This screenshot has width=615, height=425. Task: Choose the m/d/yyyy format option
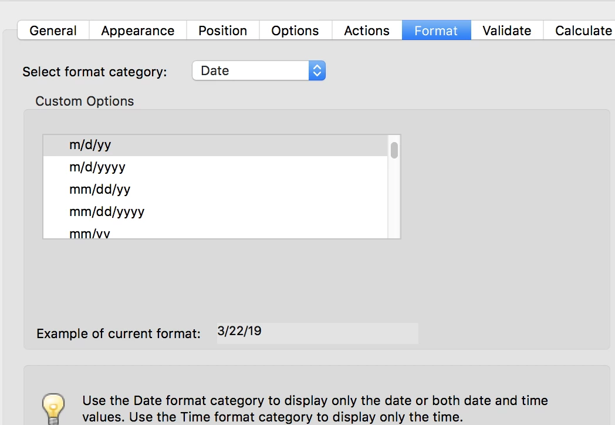click(x=97, y=167)
